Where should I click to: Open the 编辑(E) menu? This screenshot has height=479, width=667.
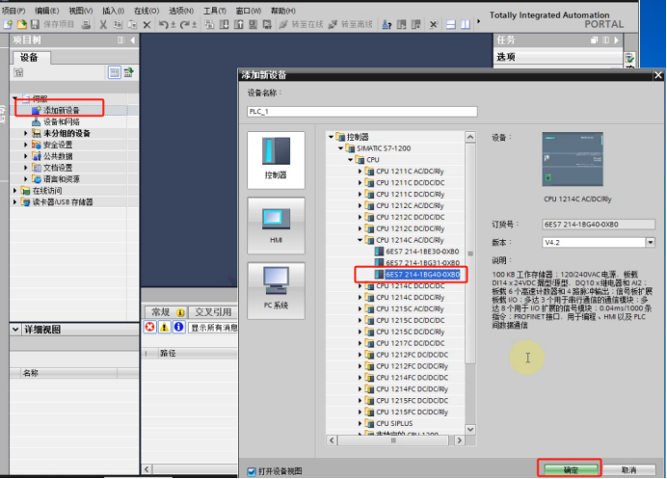(47, 11)
